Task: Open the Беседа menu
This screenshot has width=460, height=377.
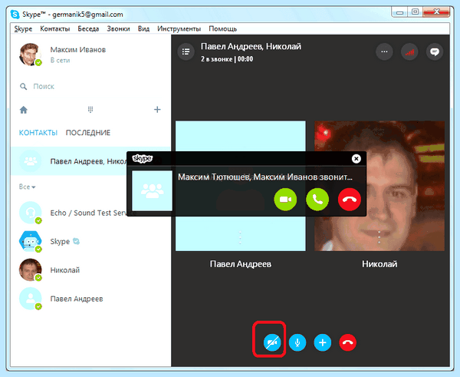Action: point(88,29)
